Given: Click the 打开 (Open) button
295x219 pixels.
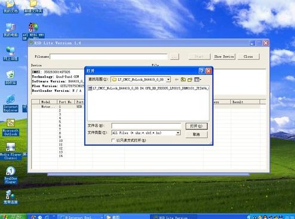Looking at the screenshot, I should (x=196, y=126).
